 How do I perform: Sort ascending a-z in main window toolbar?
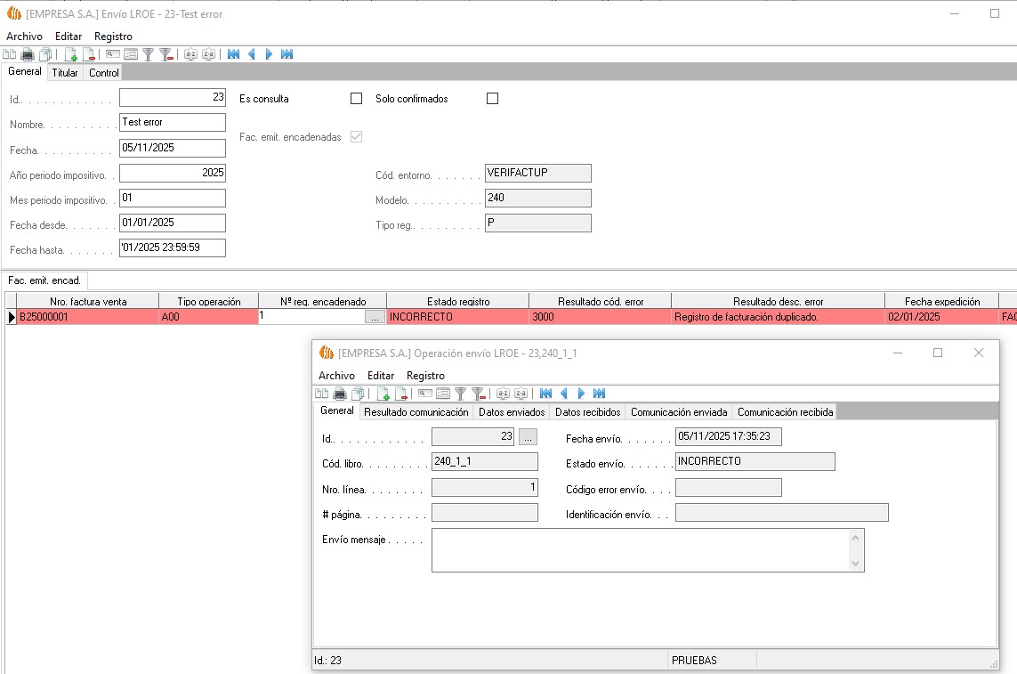click(x=190, y=54)
